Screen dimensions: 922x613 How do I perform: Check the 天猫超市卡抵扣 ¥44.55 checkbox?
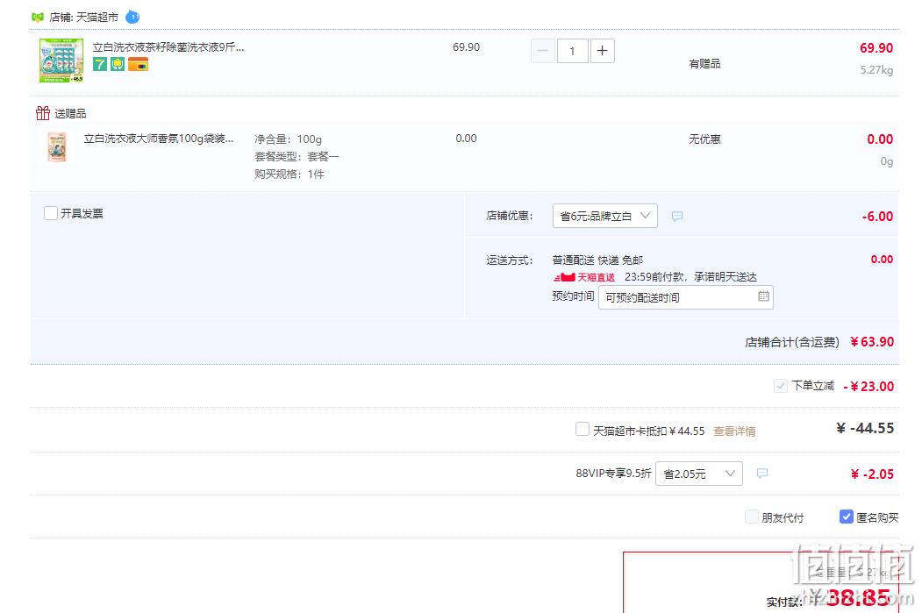(583, 429)
